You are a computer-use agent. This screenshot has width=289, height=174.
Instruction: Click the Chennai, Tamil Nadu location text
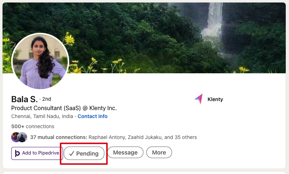click(42, 116)
